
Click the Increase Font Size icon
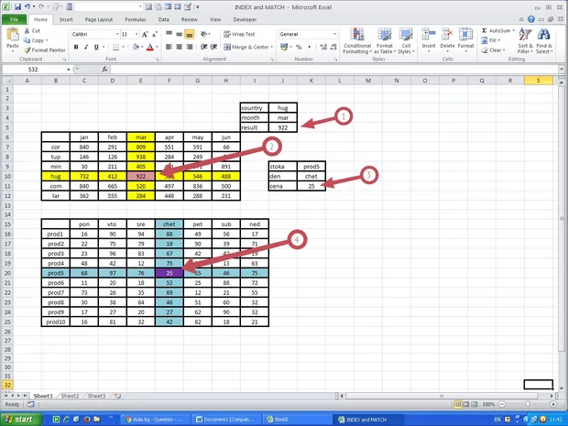(145, 35)
